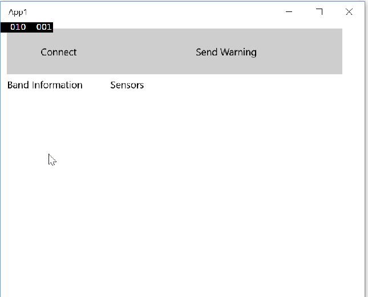
Task: Click blank content area below Band Information
Action: (45, 126)
